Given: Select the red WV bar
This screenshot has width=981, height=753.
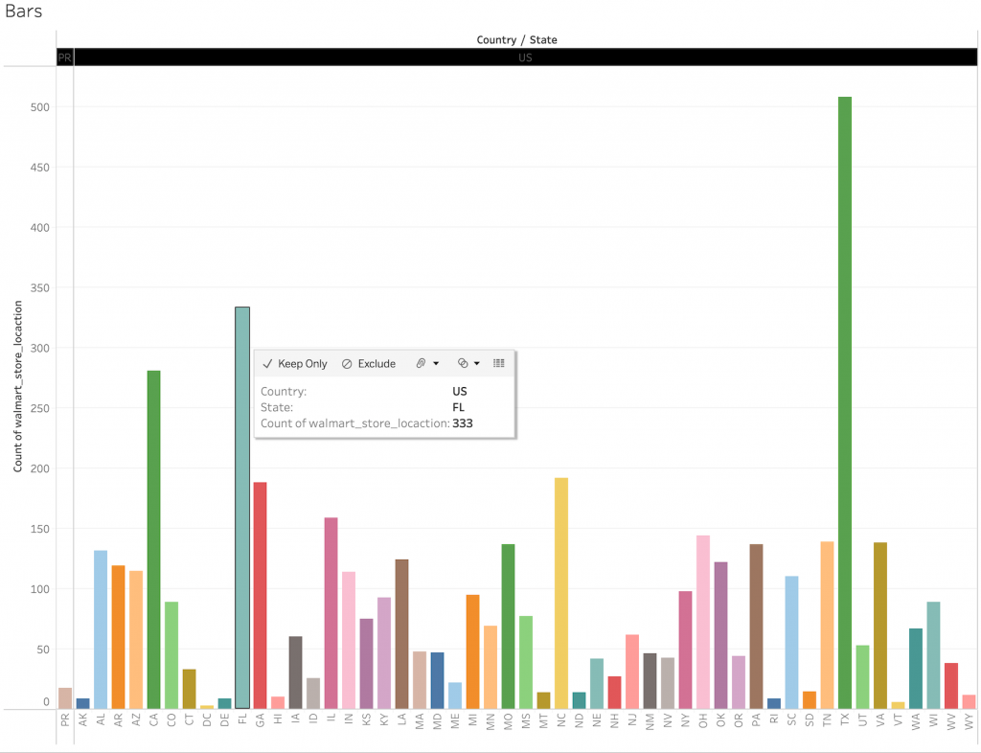Looking at the screenshot, I should point(951,686).
